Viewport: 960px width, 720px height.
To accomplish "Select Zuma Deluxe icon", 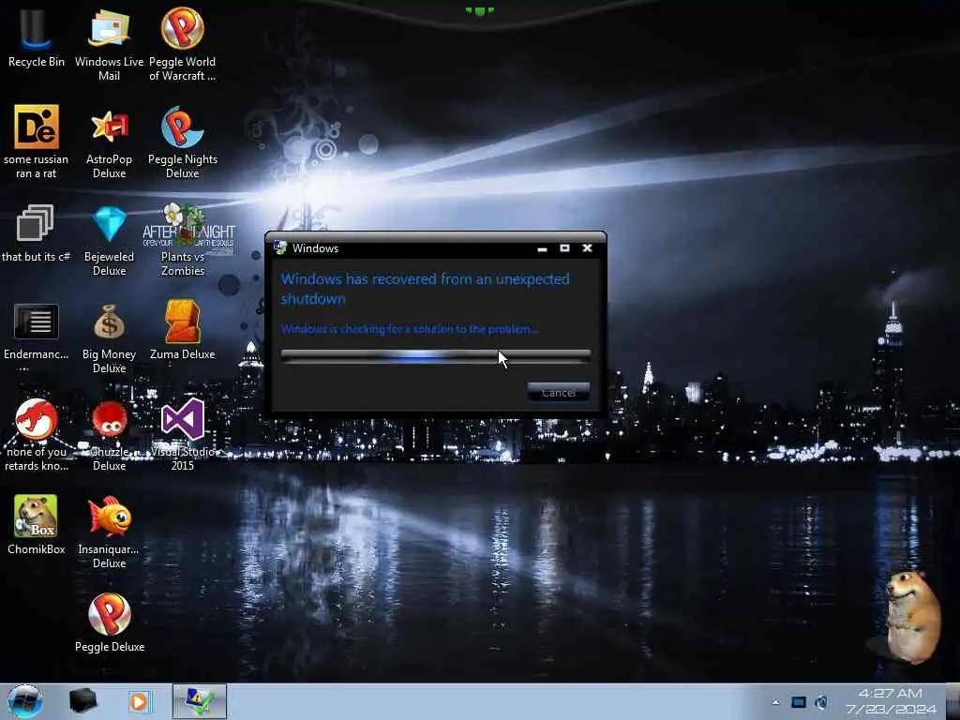I will tap(183, 331).
